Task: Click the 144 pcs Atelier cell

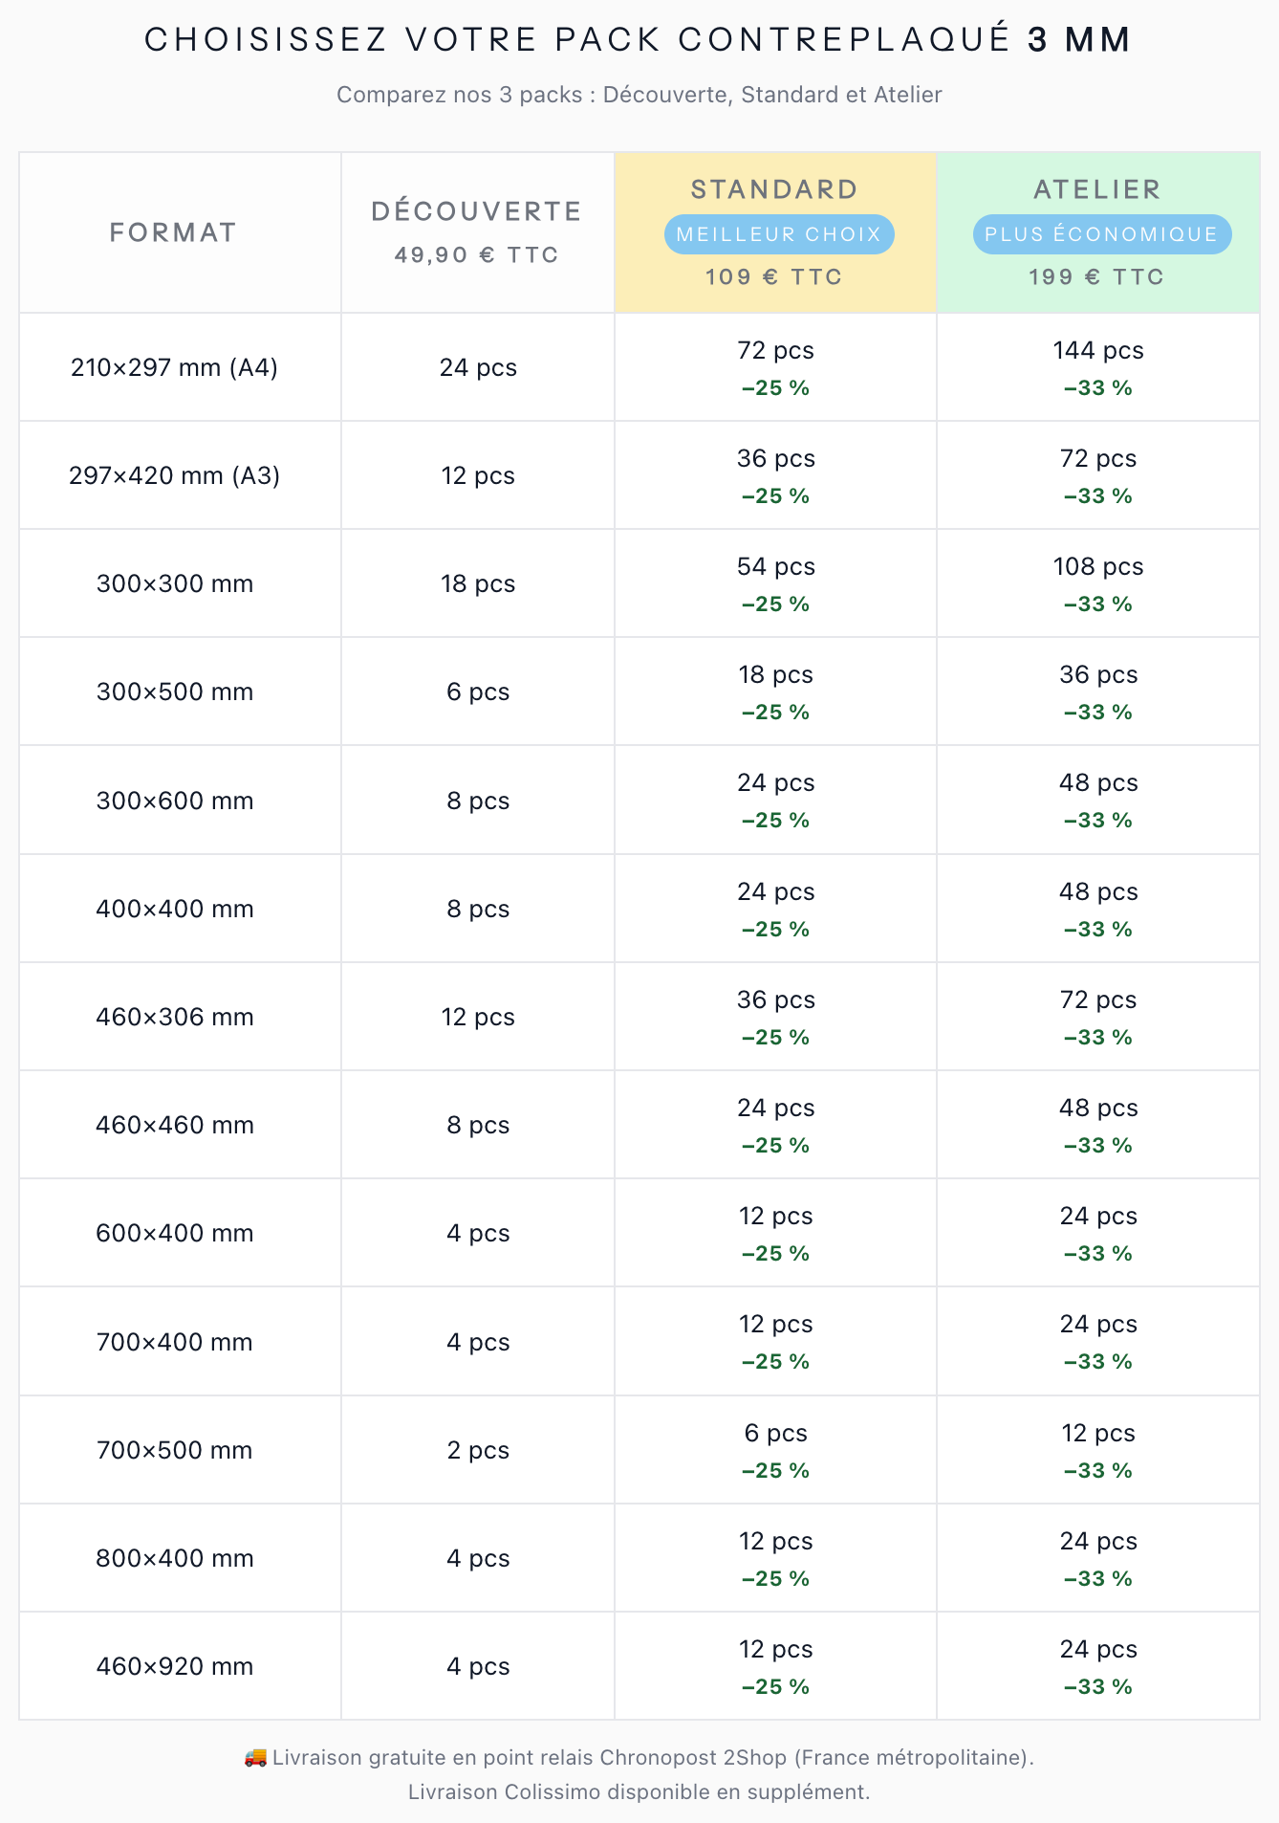Action: [x=1097, y=351]
